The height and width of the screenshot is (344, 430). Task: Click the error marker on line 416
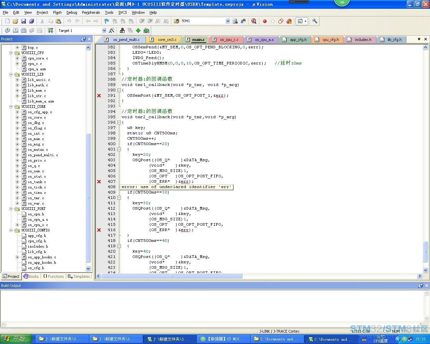click(x=99, y=230)
